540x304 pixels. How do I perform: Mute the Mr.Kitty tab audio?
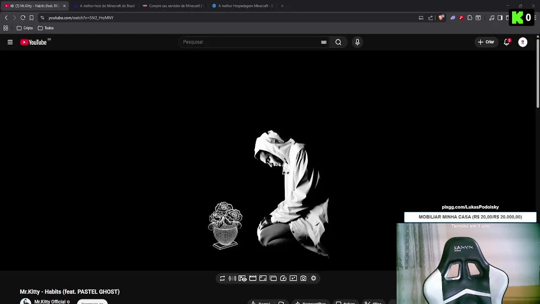coord(12,6)
